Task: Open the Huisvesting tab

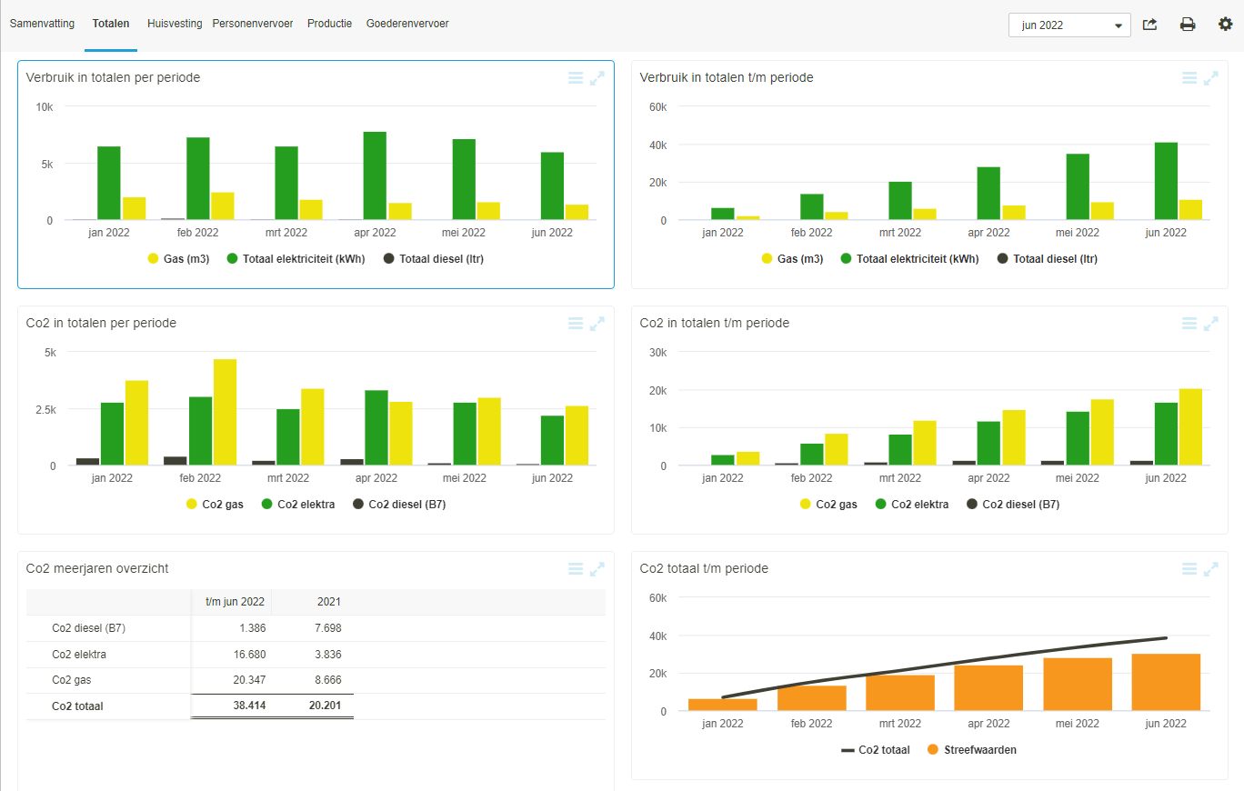Action: (x=175, y=24)
